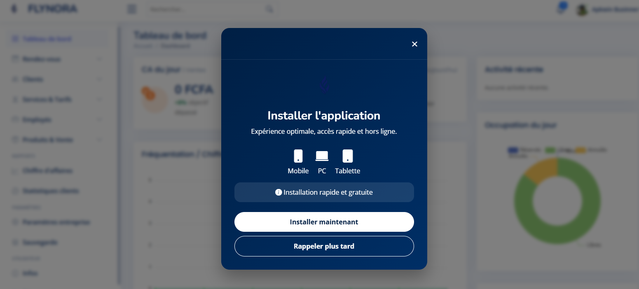Close the install application dialog
The width and height of the screenshot is (639, 289).
tap(414, 44)
